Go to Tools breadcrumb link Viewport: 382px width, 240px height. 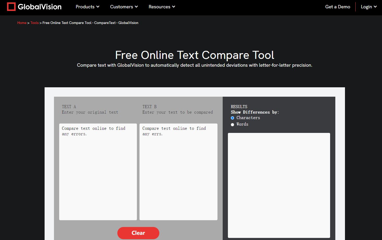34,23
